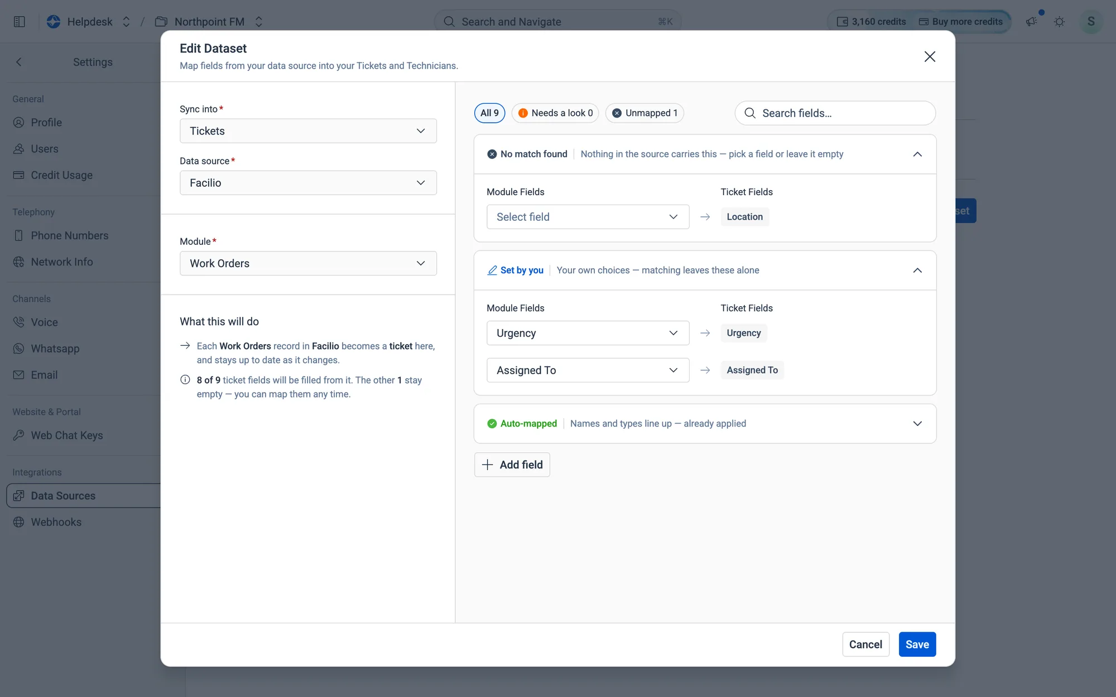The image size is (1116, 697).
Task: Select the Needs a look 0 filter
Action: [555, 113]
